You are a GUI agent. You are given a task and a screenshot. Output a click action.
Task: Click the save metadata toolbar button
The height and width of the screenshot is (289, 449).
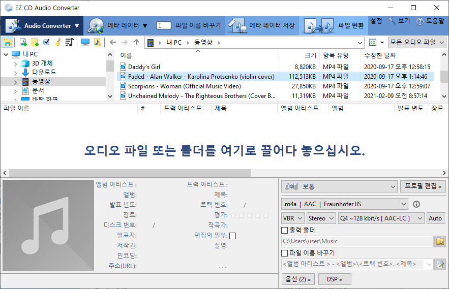(x=262, y=25)
